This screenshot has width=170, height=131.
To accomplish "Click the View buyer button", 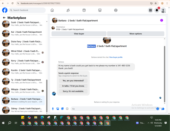I will coord(79,34).
